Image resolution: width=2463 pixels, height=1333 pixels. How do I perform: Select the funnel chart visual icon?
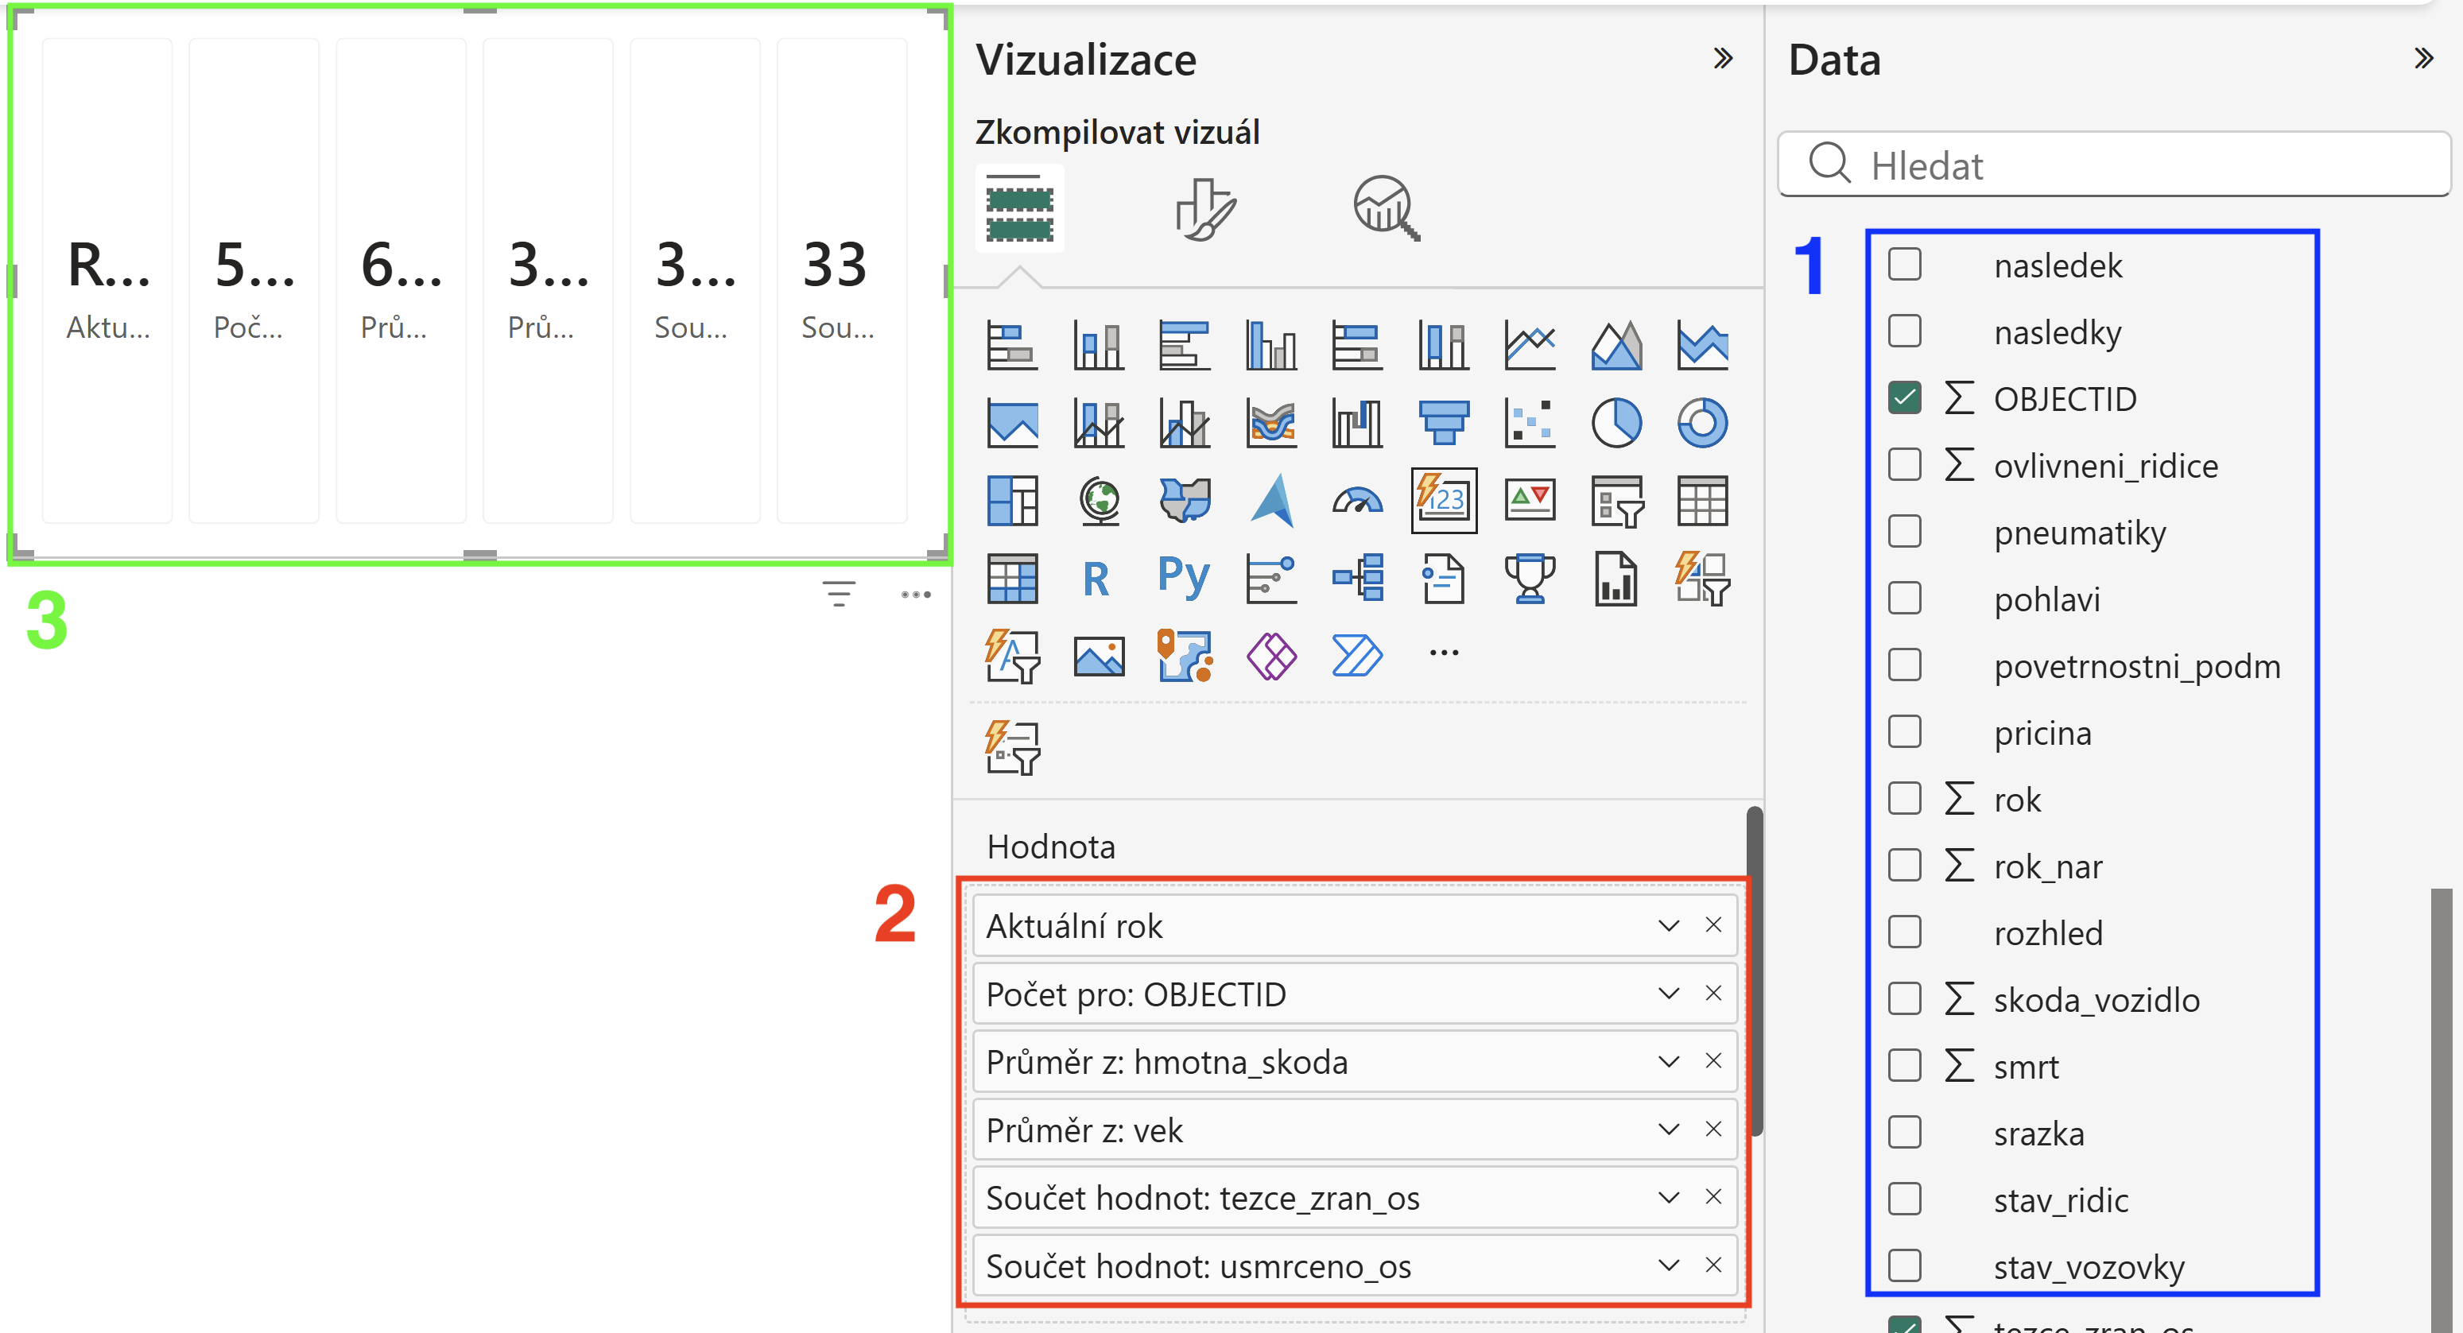[x=1443, y=423]
